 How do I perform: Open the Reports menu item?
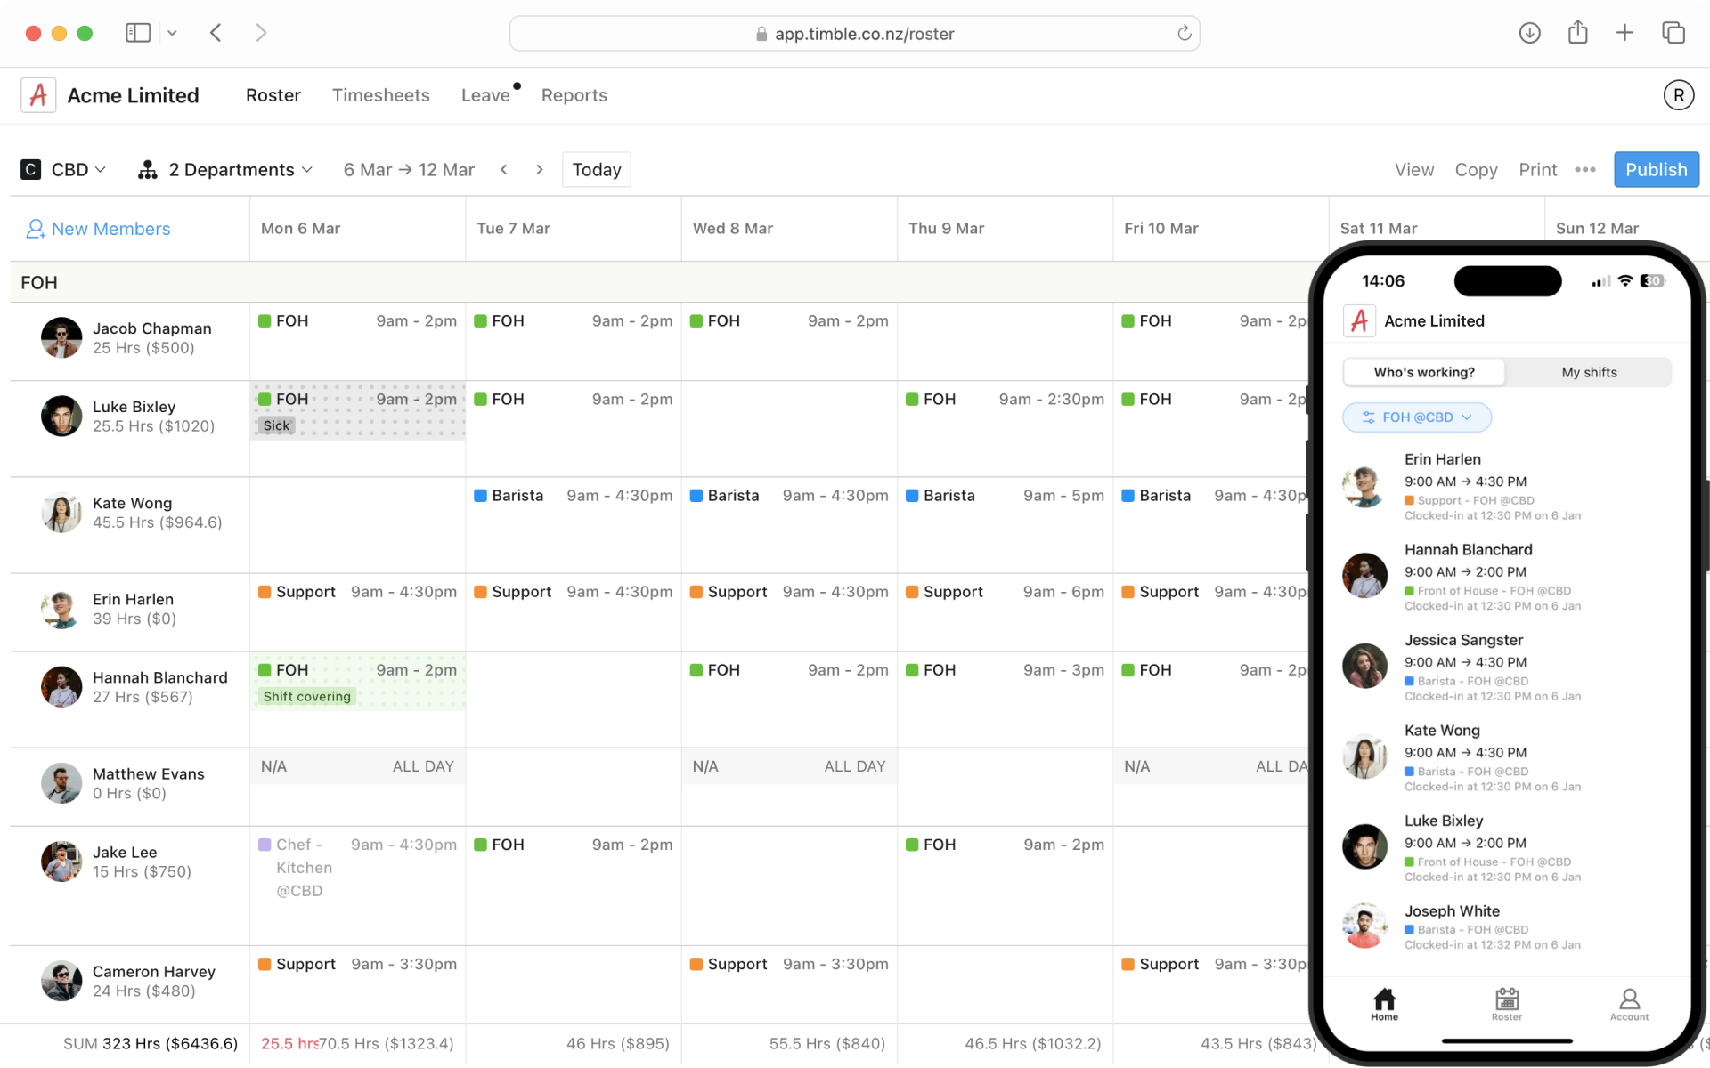pos(574,95)
